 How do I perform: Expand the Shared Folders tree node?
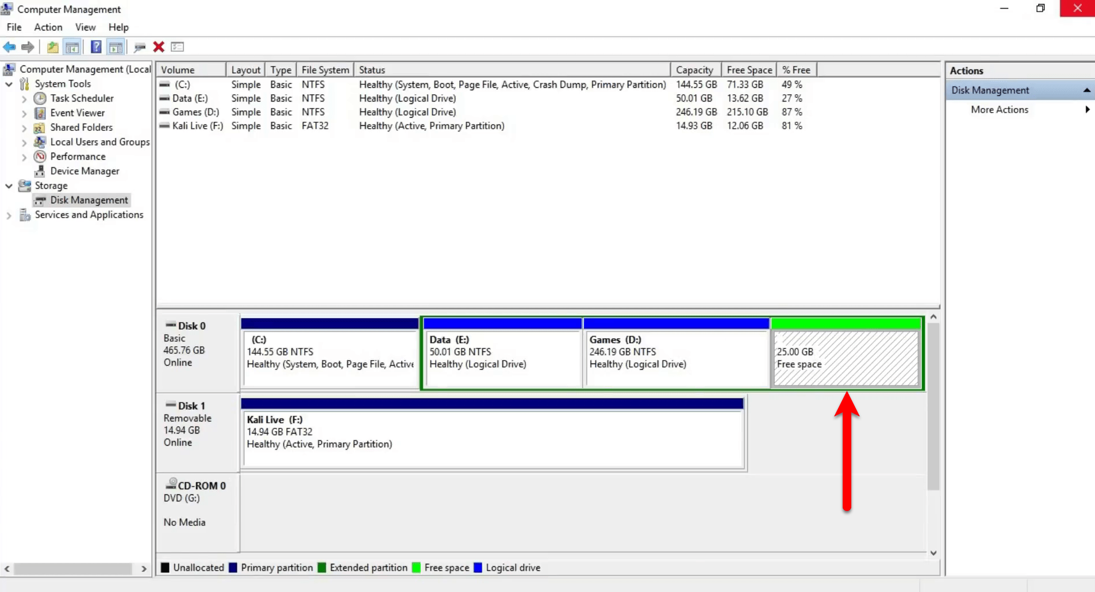click(x=24, y=127)
